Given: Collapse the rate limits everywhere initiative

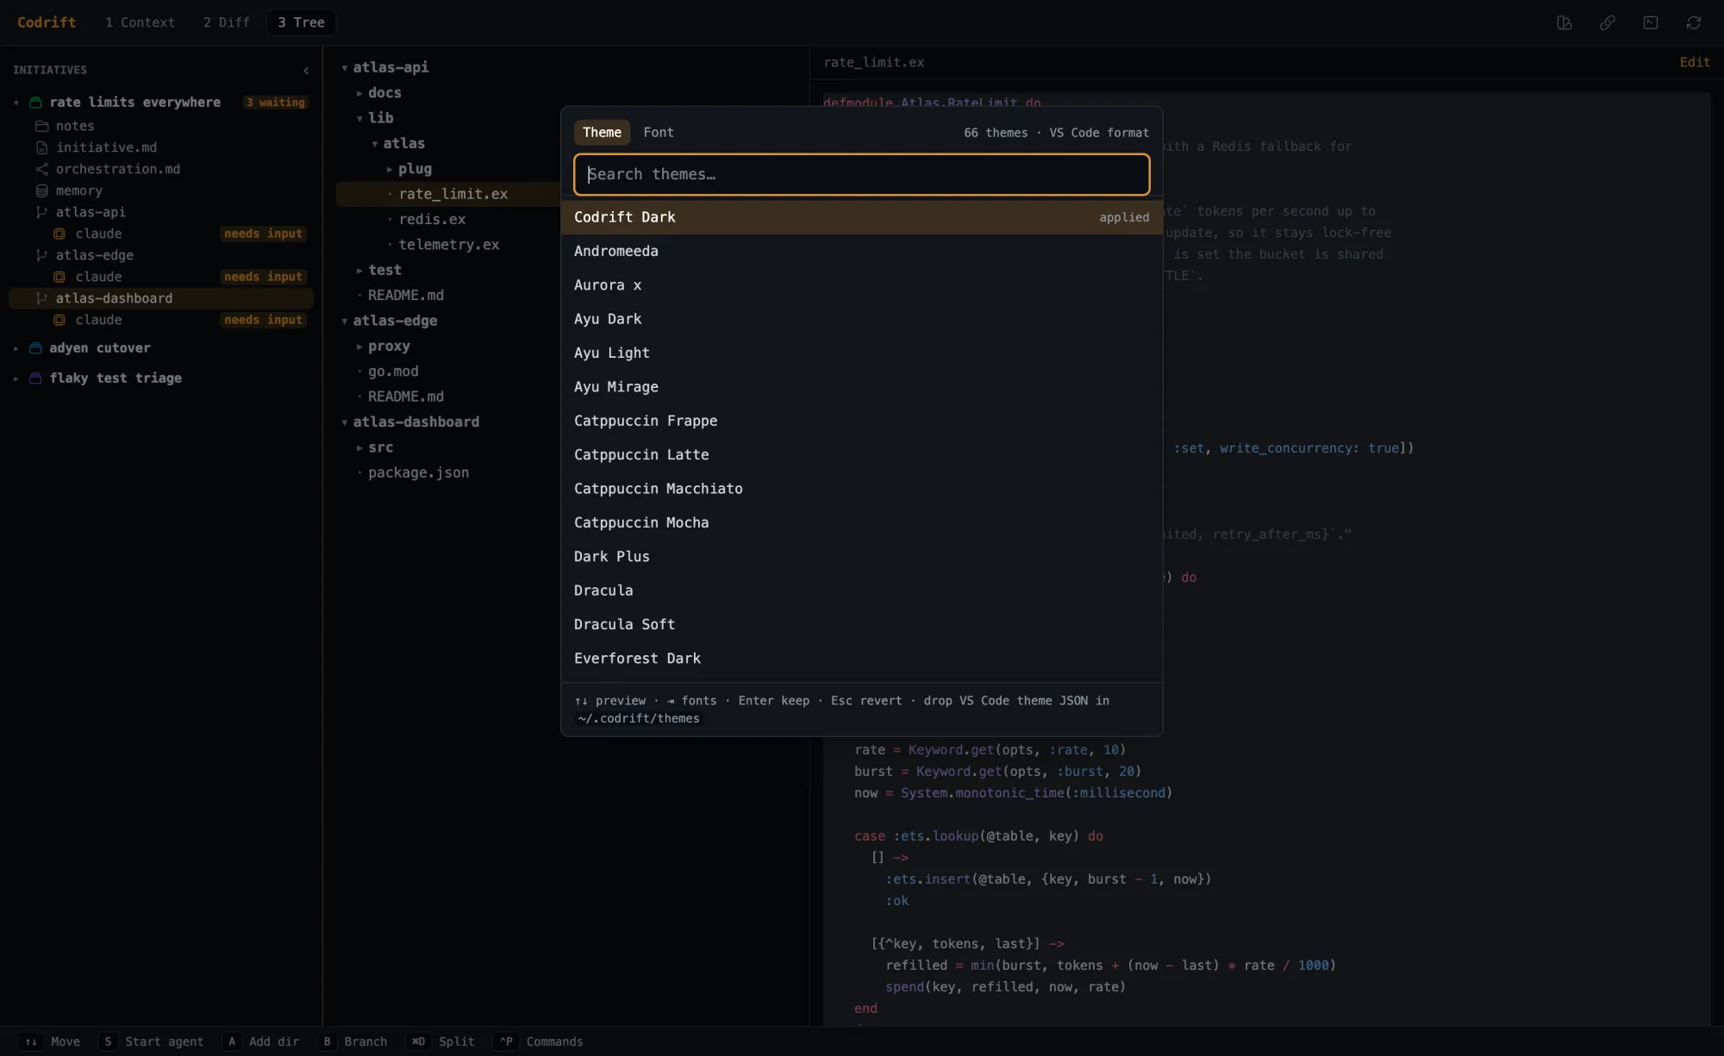Looking at the screenshot, I should pyautogui.click(x=16, y=103).
